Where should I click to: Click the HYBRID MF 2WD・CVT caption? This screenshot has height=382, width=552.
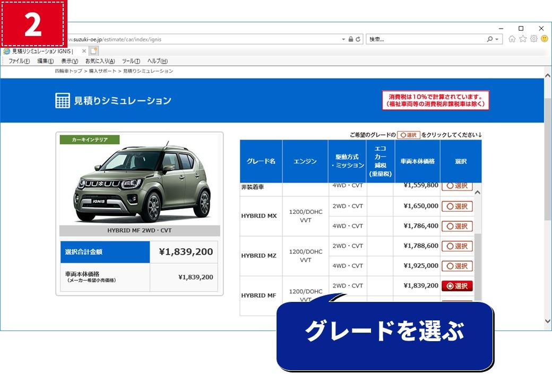click(140, 231)
